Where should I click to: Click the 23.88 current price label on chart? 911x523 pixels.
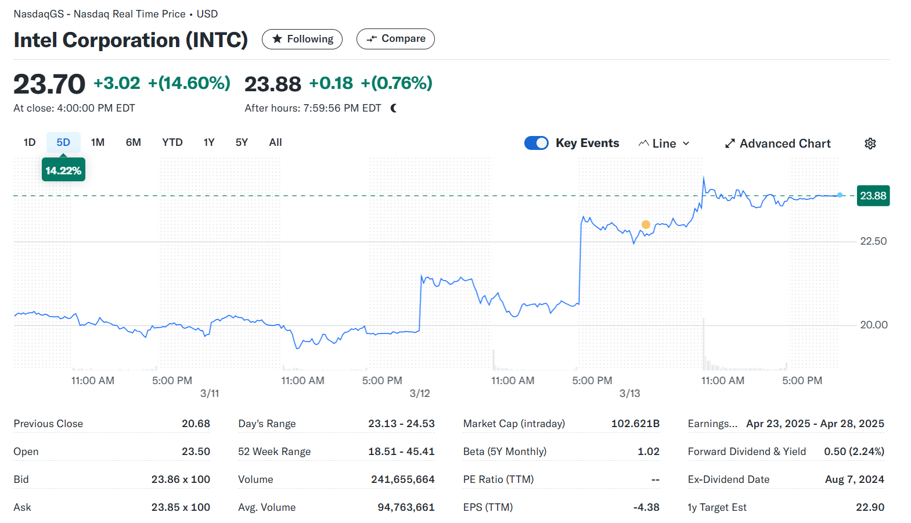873,196
